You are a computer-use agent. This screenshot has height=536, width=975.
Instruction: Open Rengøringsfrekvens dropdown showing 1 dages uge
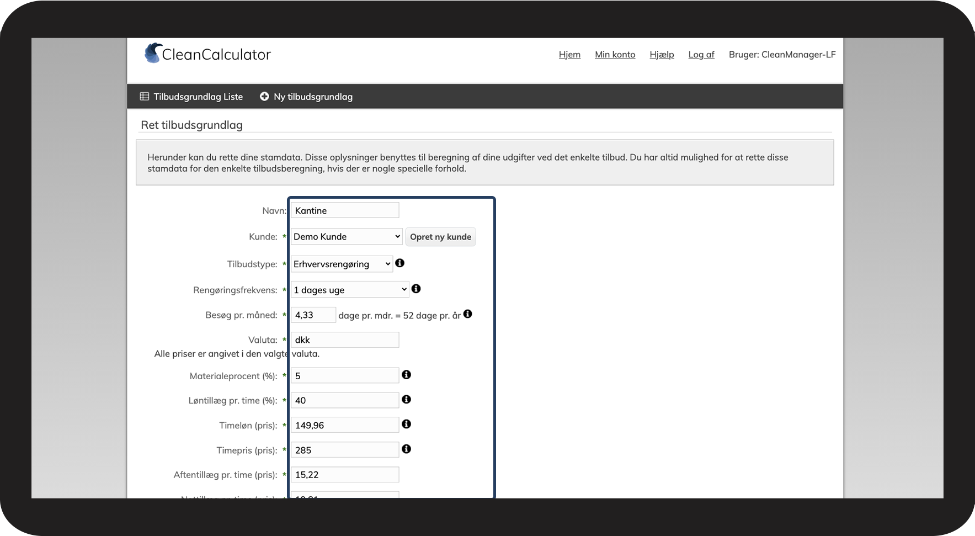[x=350, y=290]
